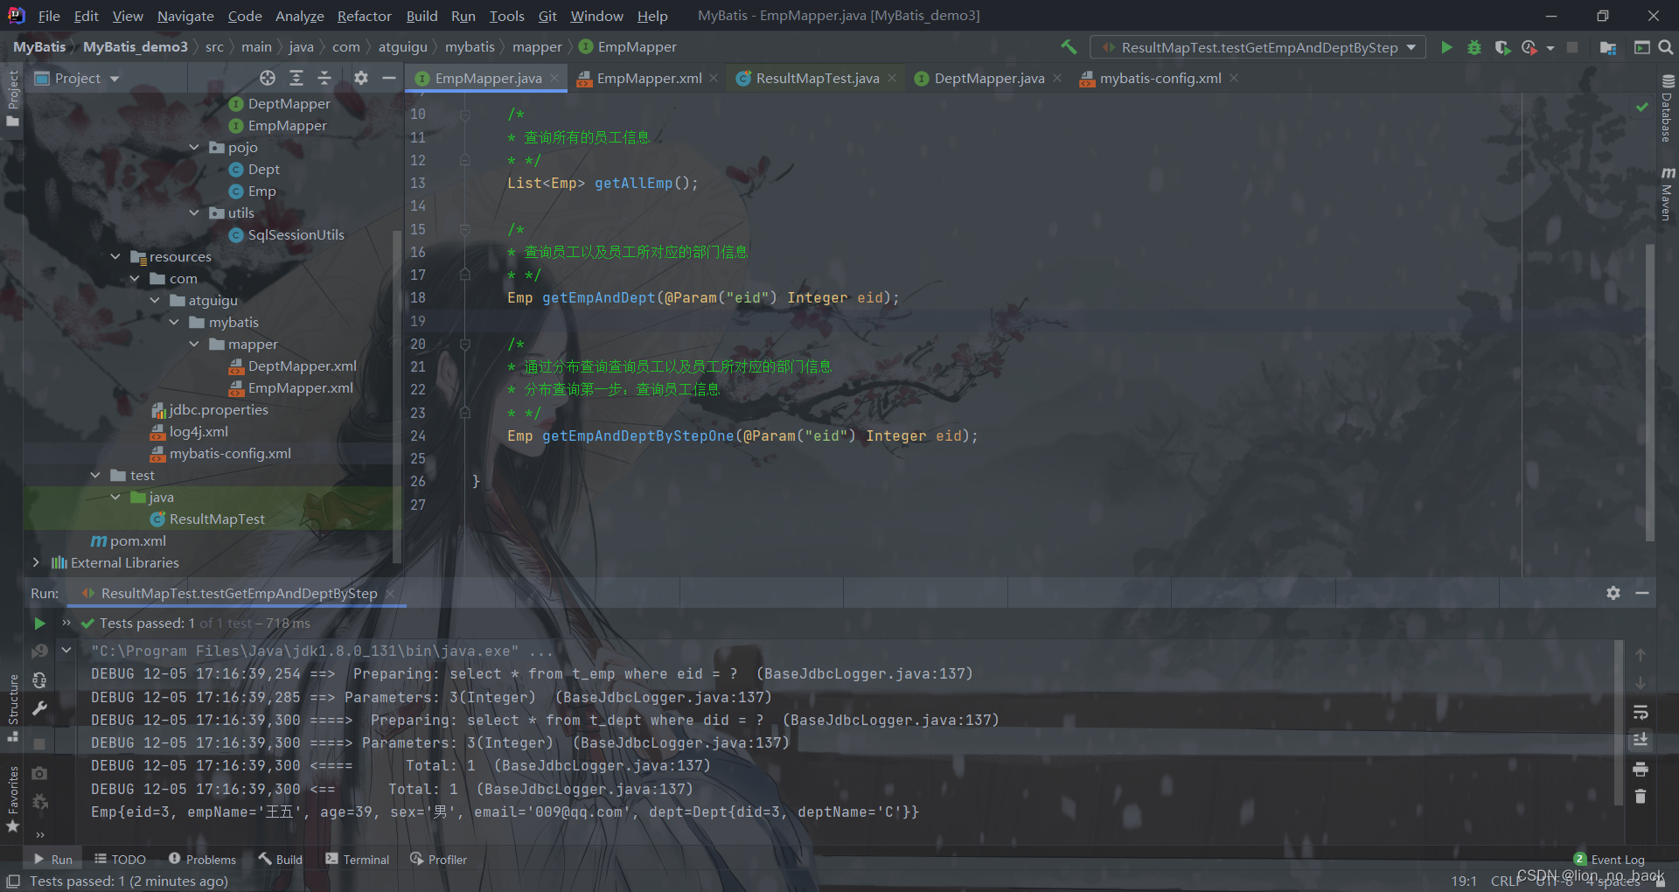Collapse the pojo folder in project tree
Viewport: 1679px width, 892px height.
tap(194, 147)
